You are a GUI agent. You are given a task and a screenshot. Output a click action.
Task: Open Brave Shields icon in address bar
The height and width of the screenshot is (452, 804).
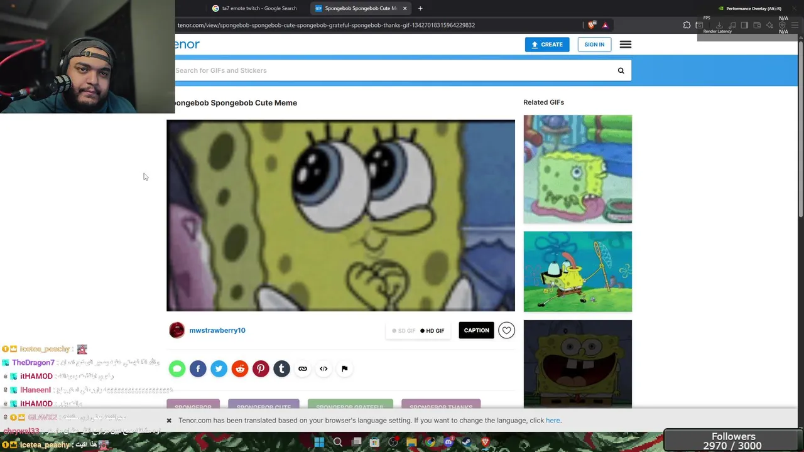coord(591,25)
